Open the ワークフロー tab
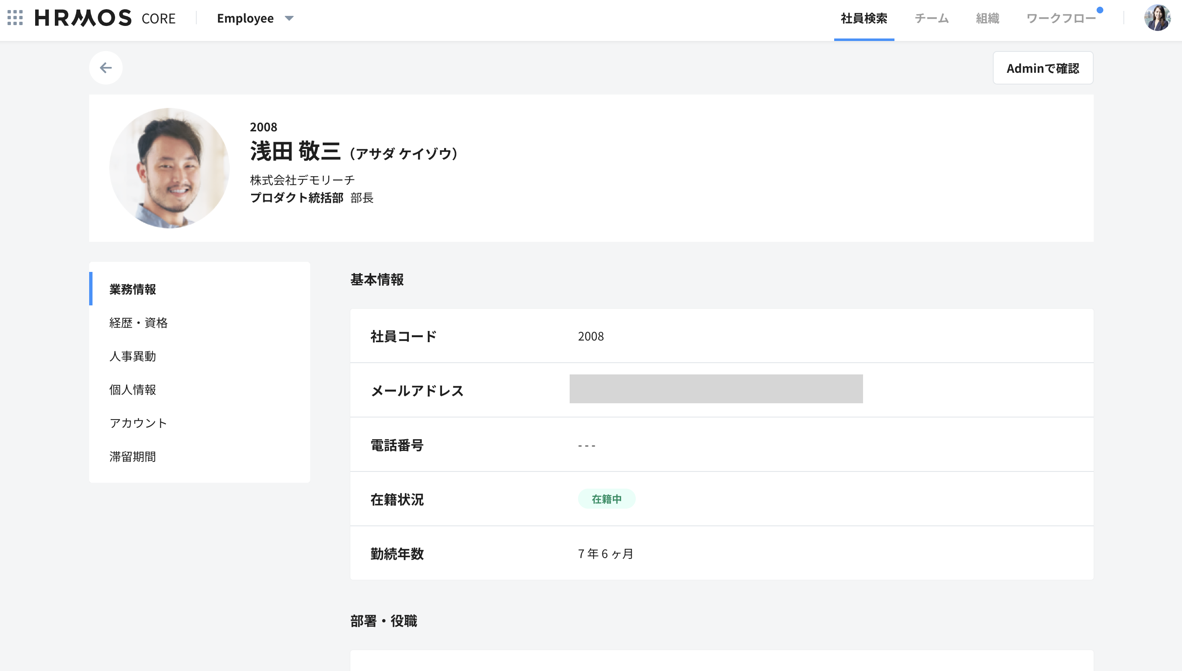Image resolution: width=1182 pixels, height=671 pixels. click(x=1060, y=18)
